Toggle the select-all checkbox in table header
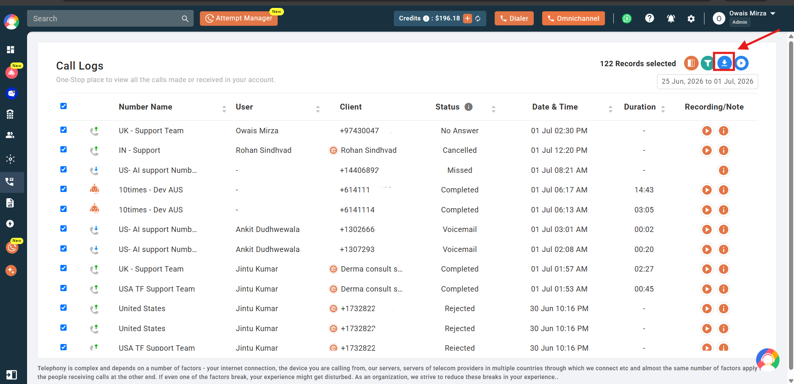Screen dimensions: 794x384 tap(63, 106)
